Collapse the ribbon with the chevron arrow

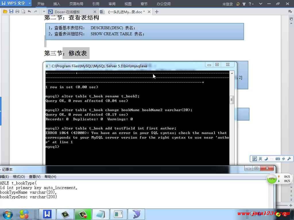tap(260, 3)
